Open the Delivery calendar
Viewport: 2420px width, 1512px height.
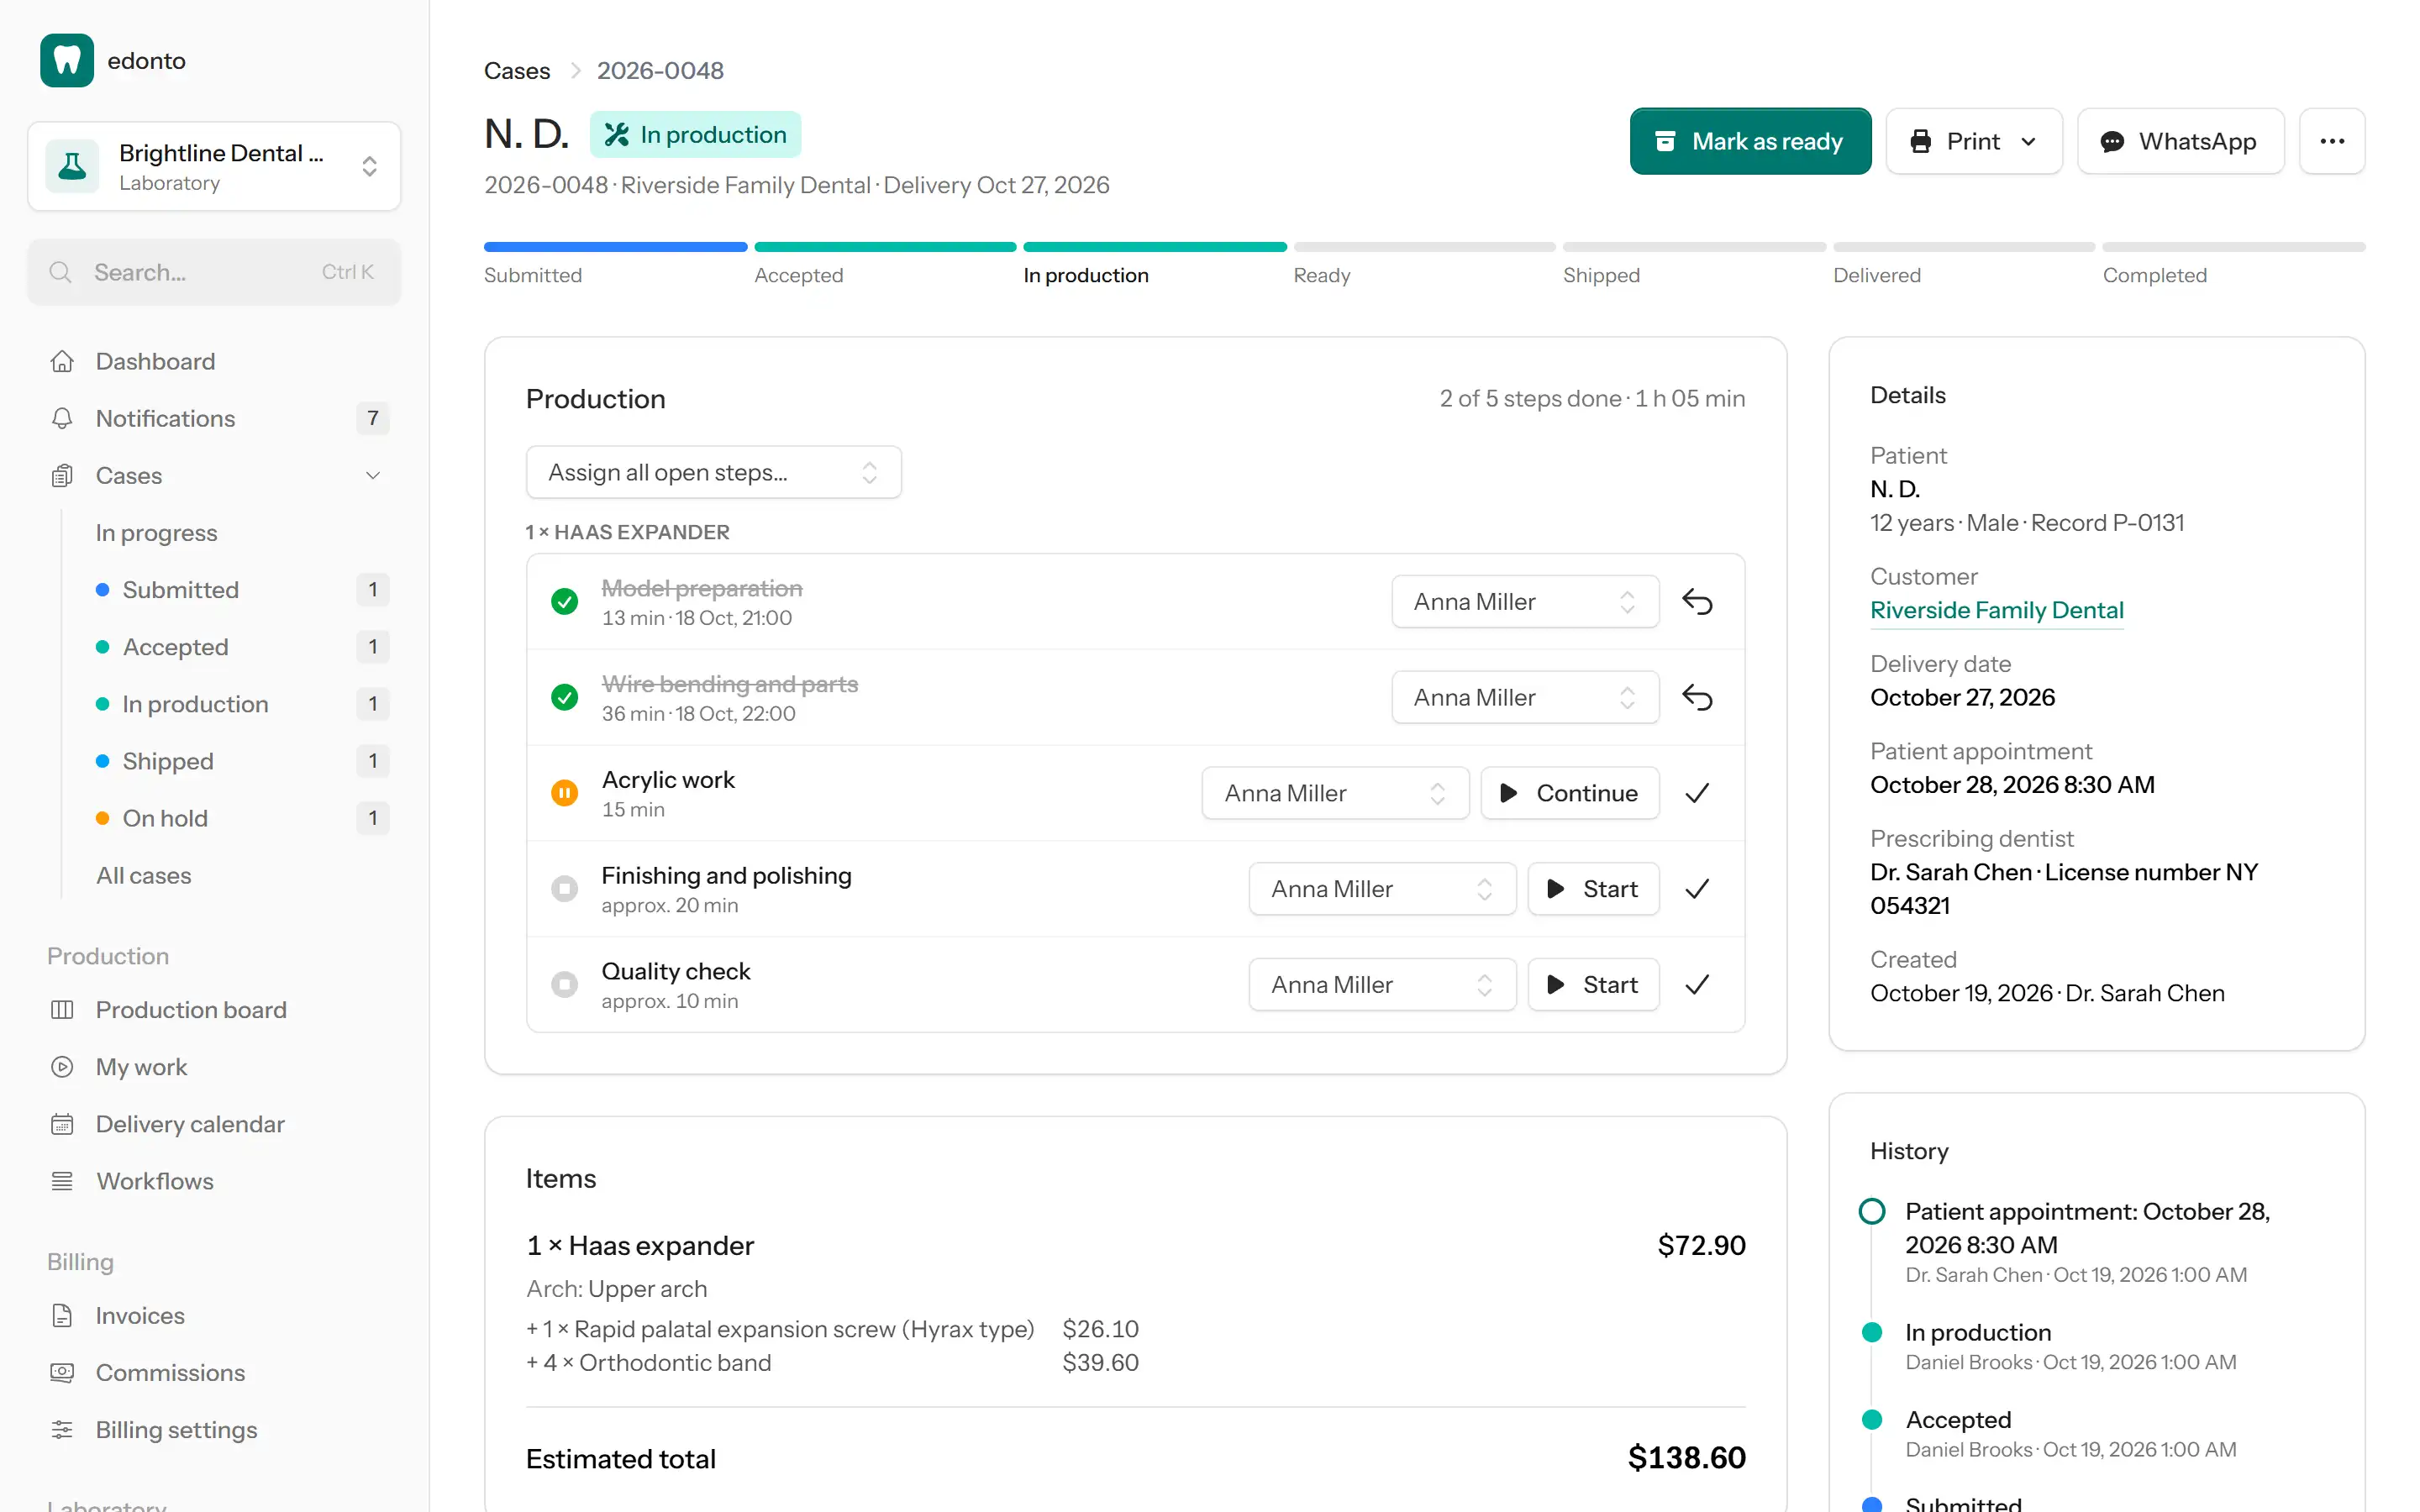point(215,1124)
